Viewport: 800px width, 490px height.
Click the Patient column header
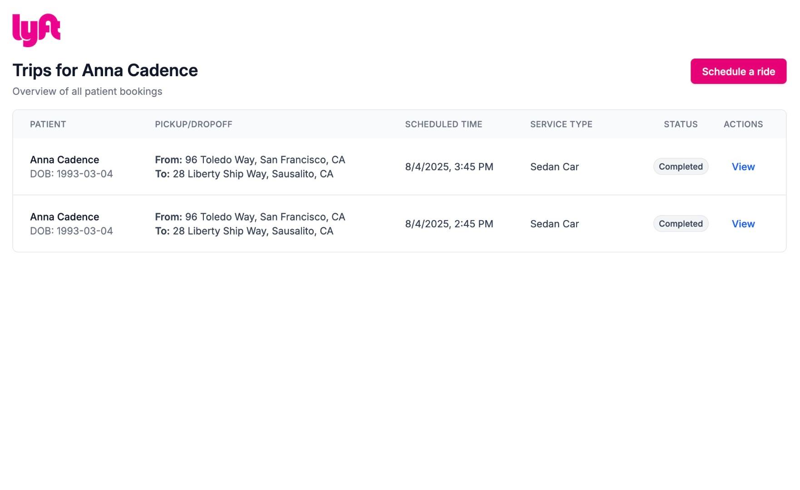[48, 124]
